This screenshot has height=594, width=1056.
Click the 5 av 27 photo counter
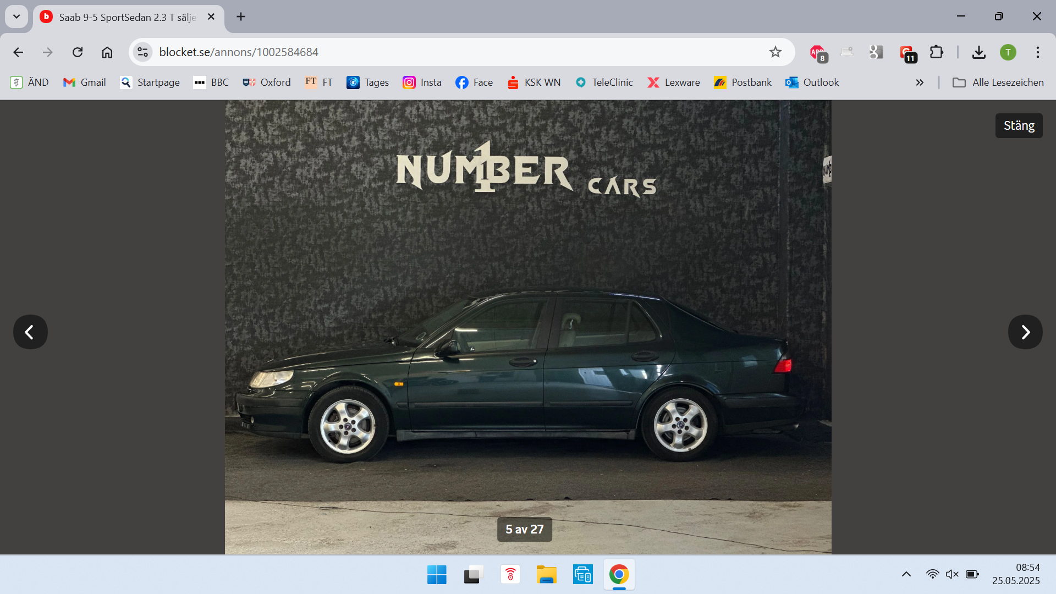coord(525,529)
